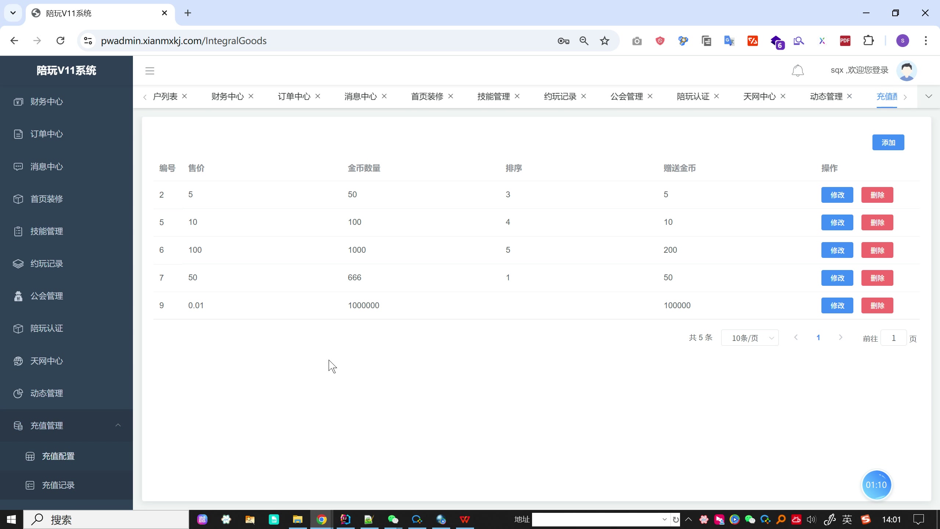This screenshot has width=940, height=529.
Task: Open Chrome three-dot menu
Action: point(926,40)
